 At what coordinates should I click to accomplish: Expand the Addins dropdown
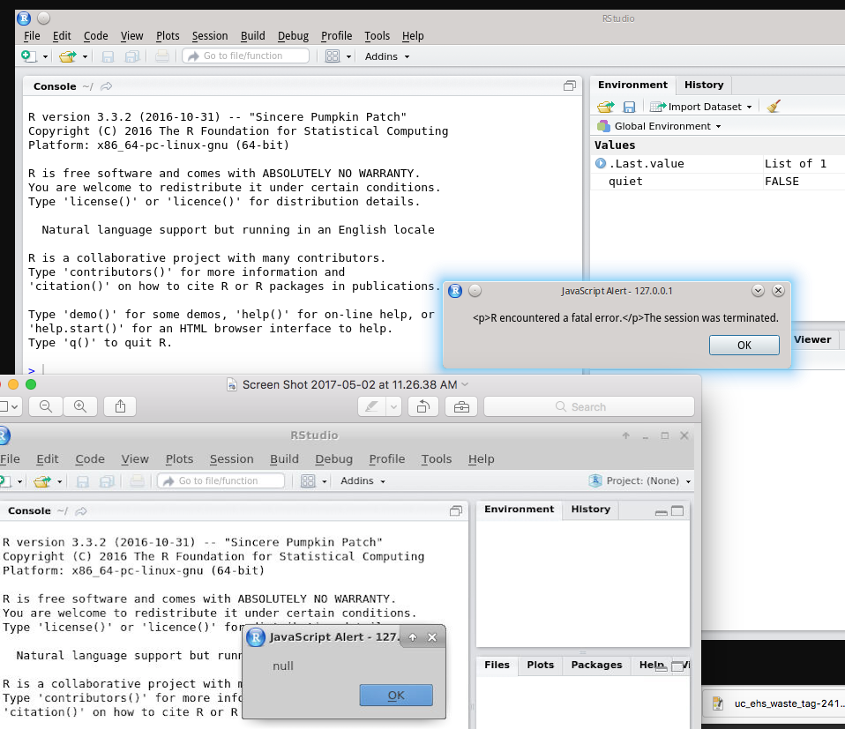coord(387,56)
